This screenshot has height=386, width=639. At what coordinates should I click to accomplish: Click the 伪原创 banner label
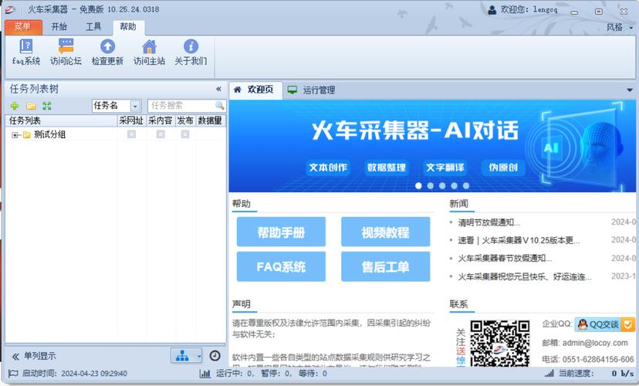tap(503, 168)
